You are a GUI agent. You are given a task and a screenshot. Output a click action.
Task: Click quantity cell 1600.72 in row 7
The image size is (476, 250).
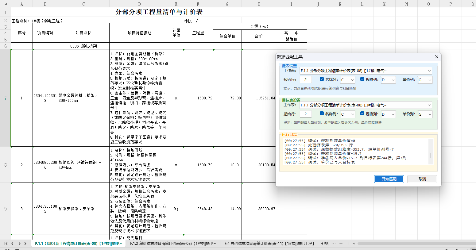tap(198, 98)
